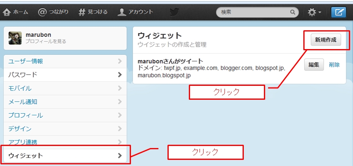Click the 新規作成 button

[x=326, y=40]
